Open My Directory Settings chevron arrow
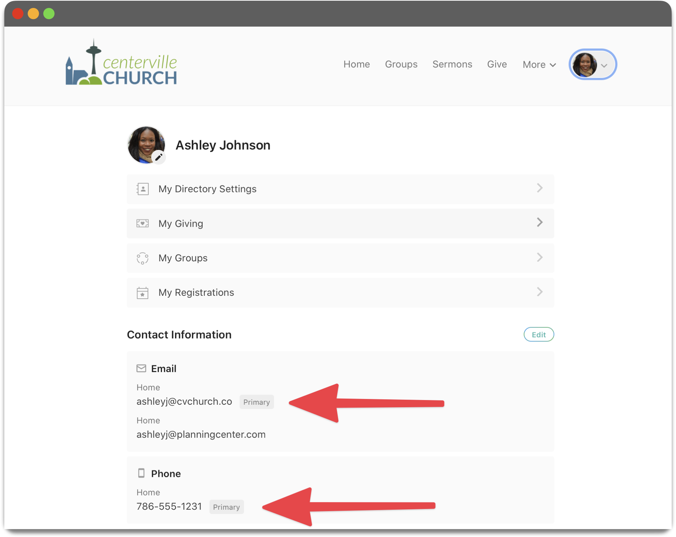Screen dimensions: 676x537 pos(540,188)
